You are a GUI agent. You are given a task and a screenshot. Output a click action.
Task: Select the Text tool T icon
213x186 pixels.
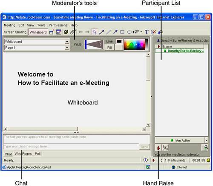[147, 32]
